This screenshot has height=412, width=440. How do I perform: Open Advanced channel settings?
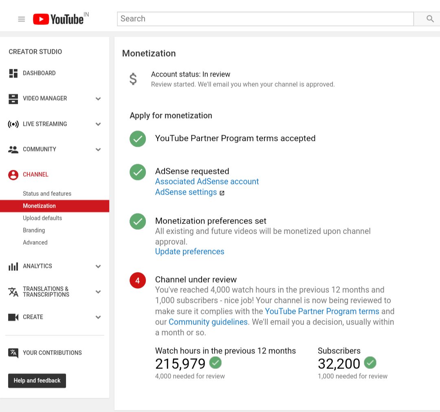(35, 242)
